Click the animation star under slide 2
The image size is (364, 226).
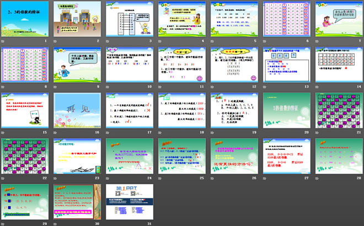click(55, 41)
